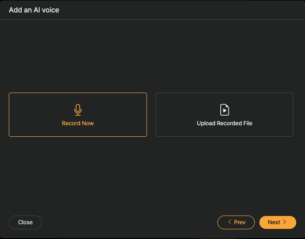Click the orange Next button
Viewport: 305px width, 239px height.
tap(278, 222)
